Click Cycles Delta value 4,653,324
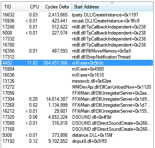Image resolution: width=155 pixels, height=148 pixels. 58,117
